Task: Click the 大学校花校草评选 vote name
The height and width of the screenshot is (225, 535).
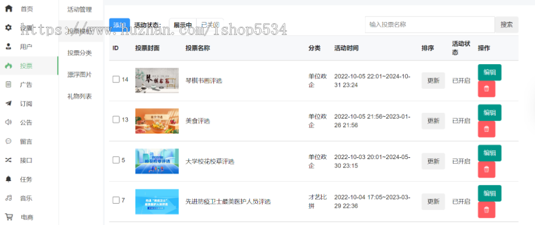Action: point(210,161)
